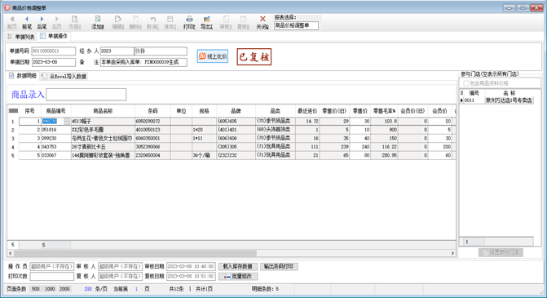This screenshot has height=298, width=547.
Task: Print the document with 打印
Action: tap(189, 22)
